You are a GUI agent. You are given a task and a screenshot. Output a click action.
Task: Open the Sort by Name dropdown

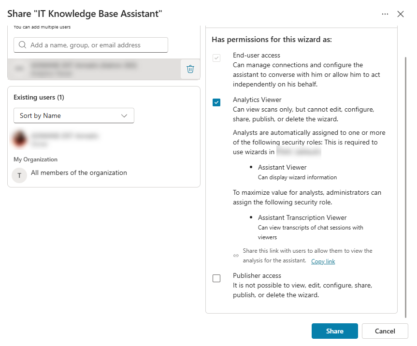tap(73, 115)
